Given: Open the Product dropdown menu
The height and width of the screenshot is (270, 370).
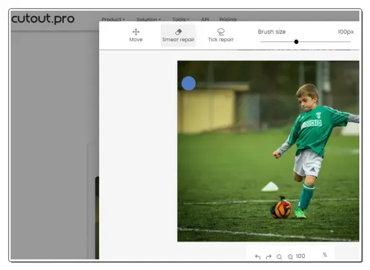Looking at the screenshot, I should (113, 20).
